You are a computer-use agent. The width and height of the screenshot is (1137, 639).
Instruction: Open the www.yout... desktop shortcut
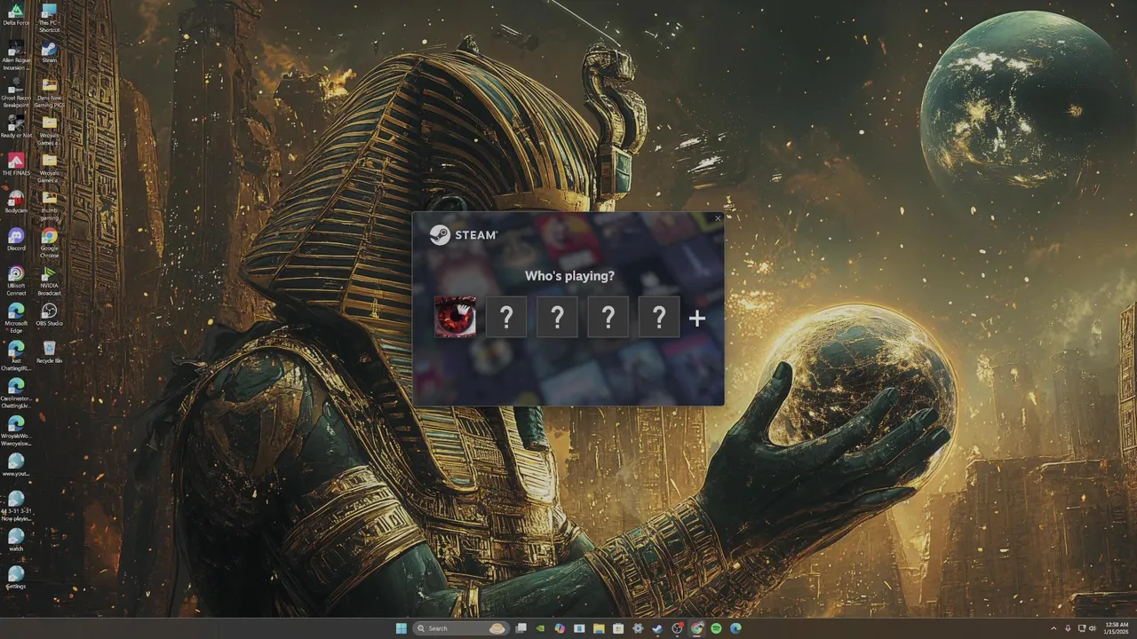pos(16,464)
